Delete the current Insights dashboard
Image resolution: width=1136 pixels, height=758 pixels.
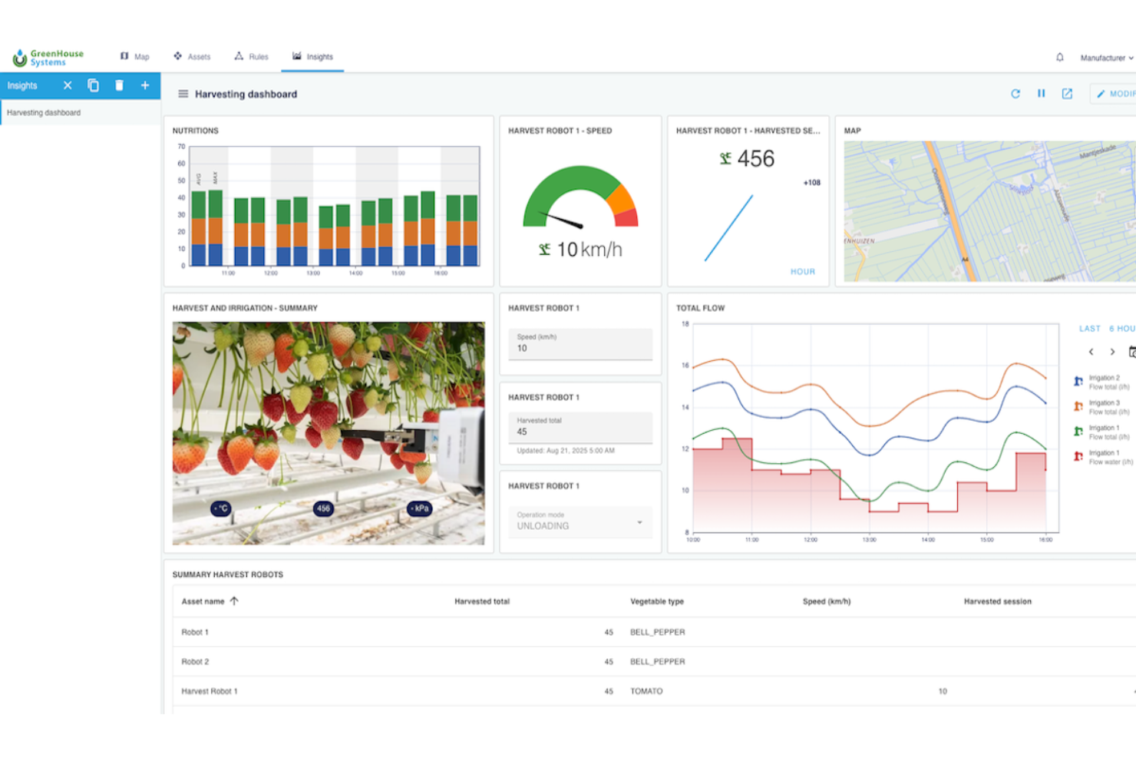click(119, 85)
